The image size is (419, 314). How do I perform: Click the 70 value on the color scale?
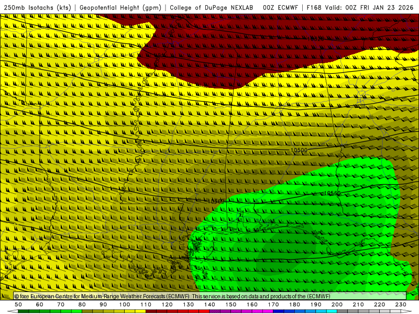coord(61,305)
